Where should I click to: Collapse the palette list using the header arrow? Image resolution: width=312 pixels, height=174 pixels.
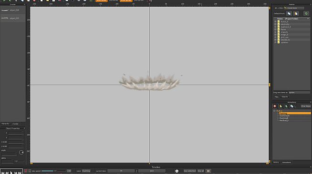coord(308,19)
